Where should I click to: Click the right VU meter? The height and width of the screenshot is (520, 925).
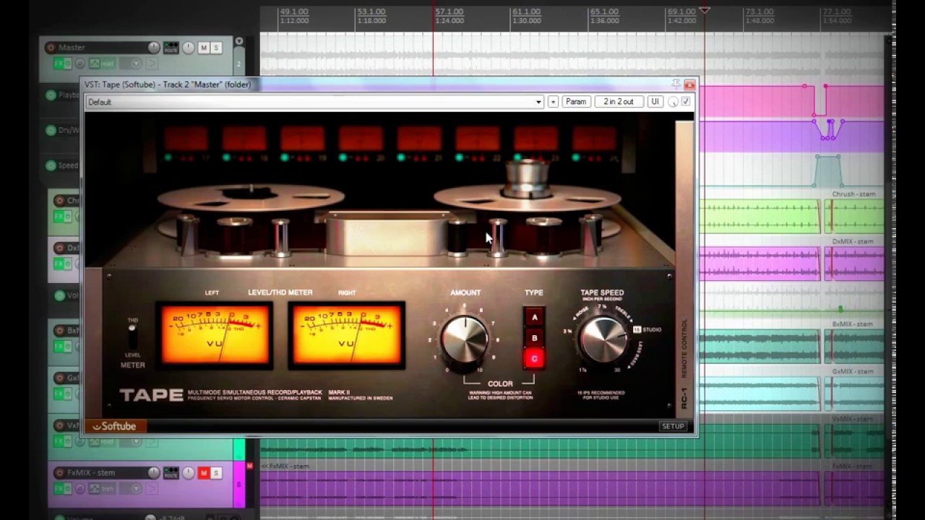(347, 335)
